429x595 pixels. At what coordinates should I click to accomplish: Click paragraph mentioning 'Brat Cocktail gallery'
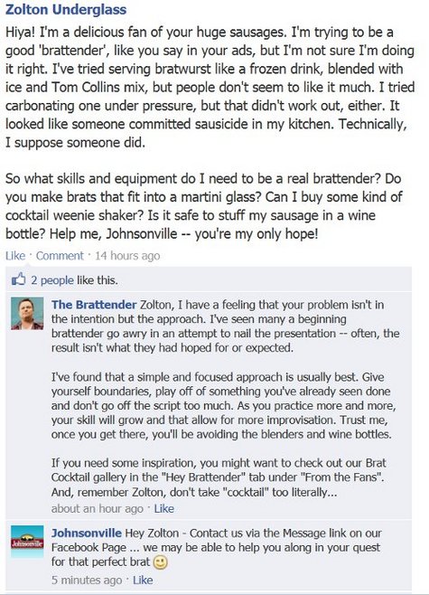(x=219, y=477)
